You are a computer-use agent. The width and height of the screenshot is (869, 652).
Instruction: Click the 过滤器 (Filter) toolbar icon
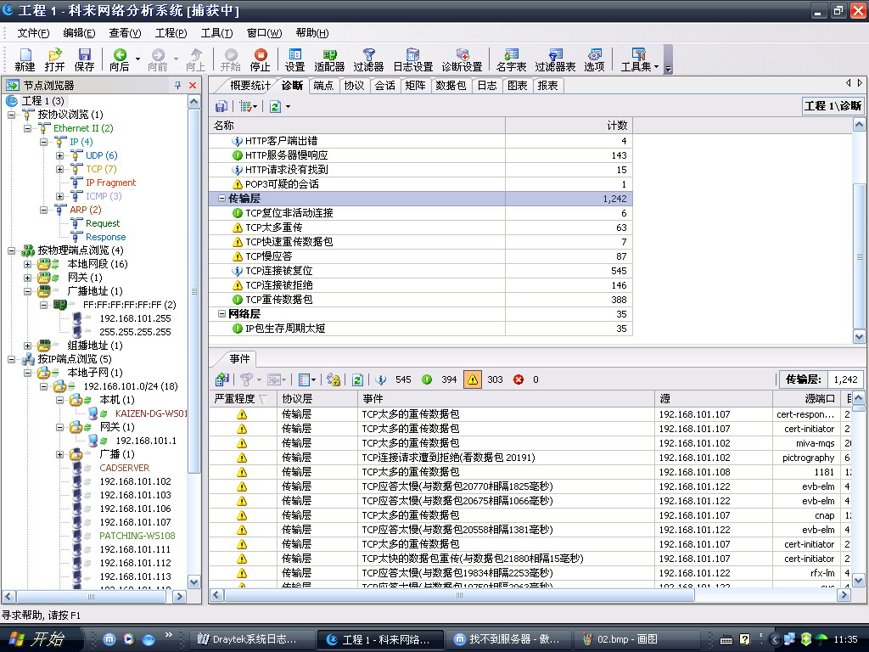368,59
